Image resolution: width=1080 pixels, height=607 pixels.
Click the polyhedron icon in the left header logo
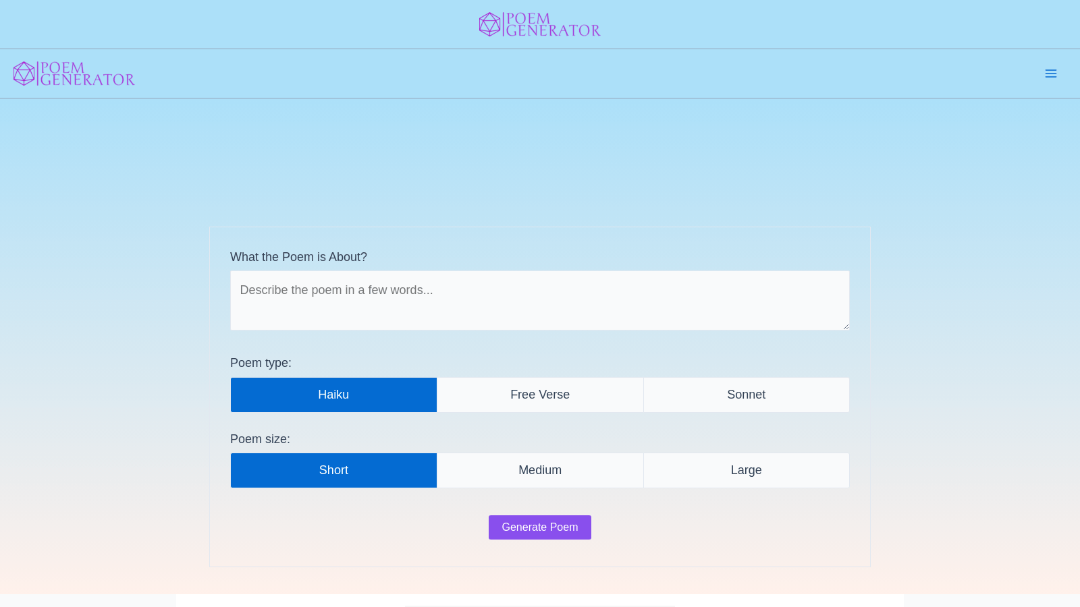click(x=24, y=74)
